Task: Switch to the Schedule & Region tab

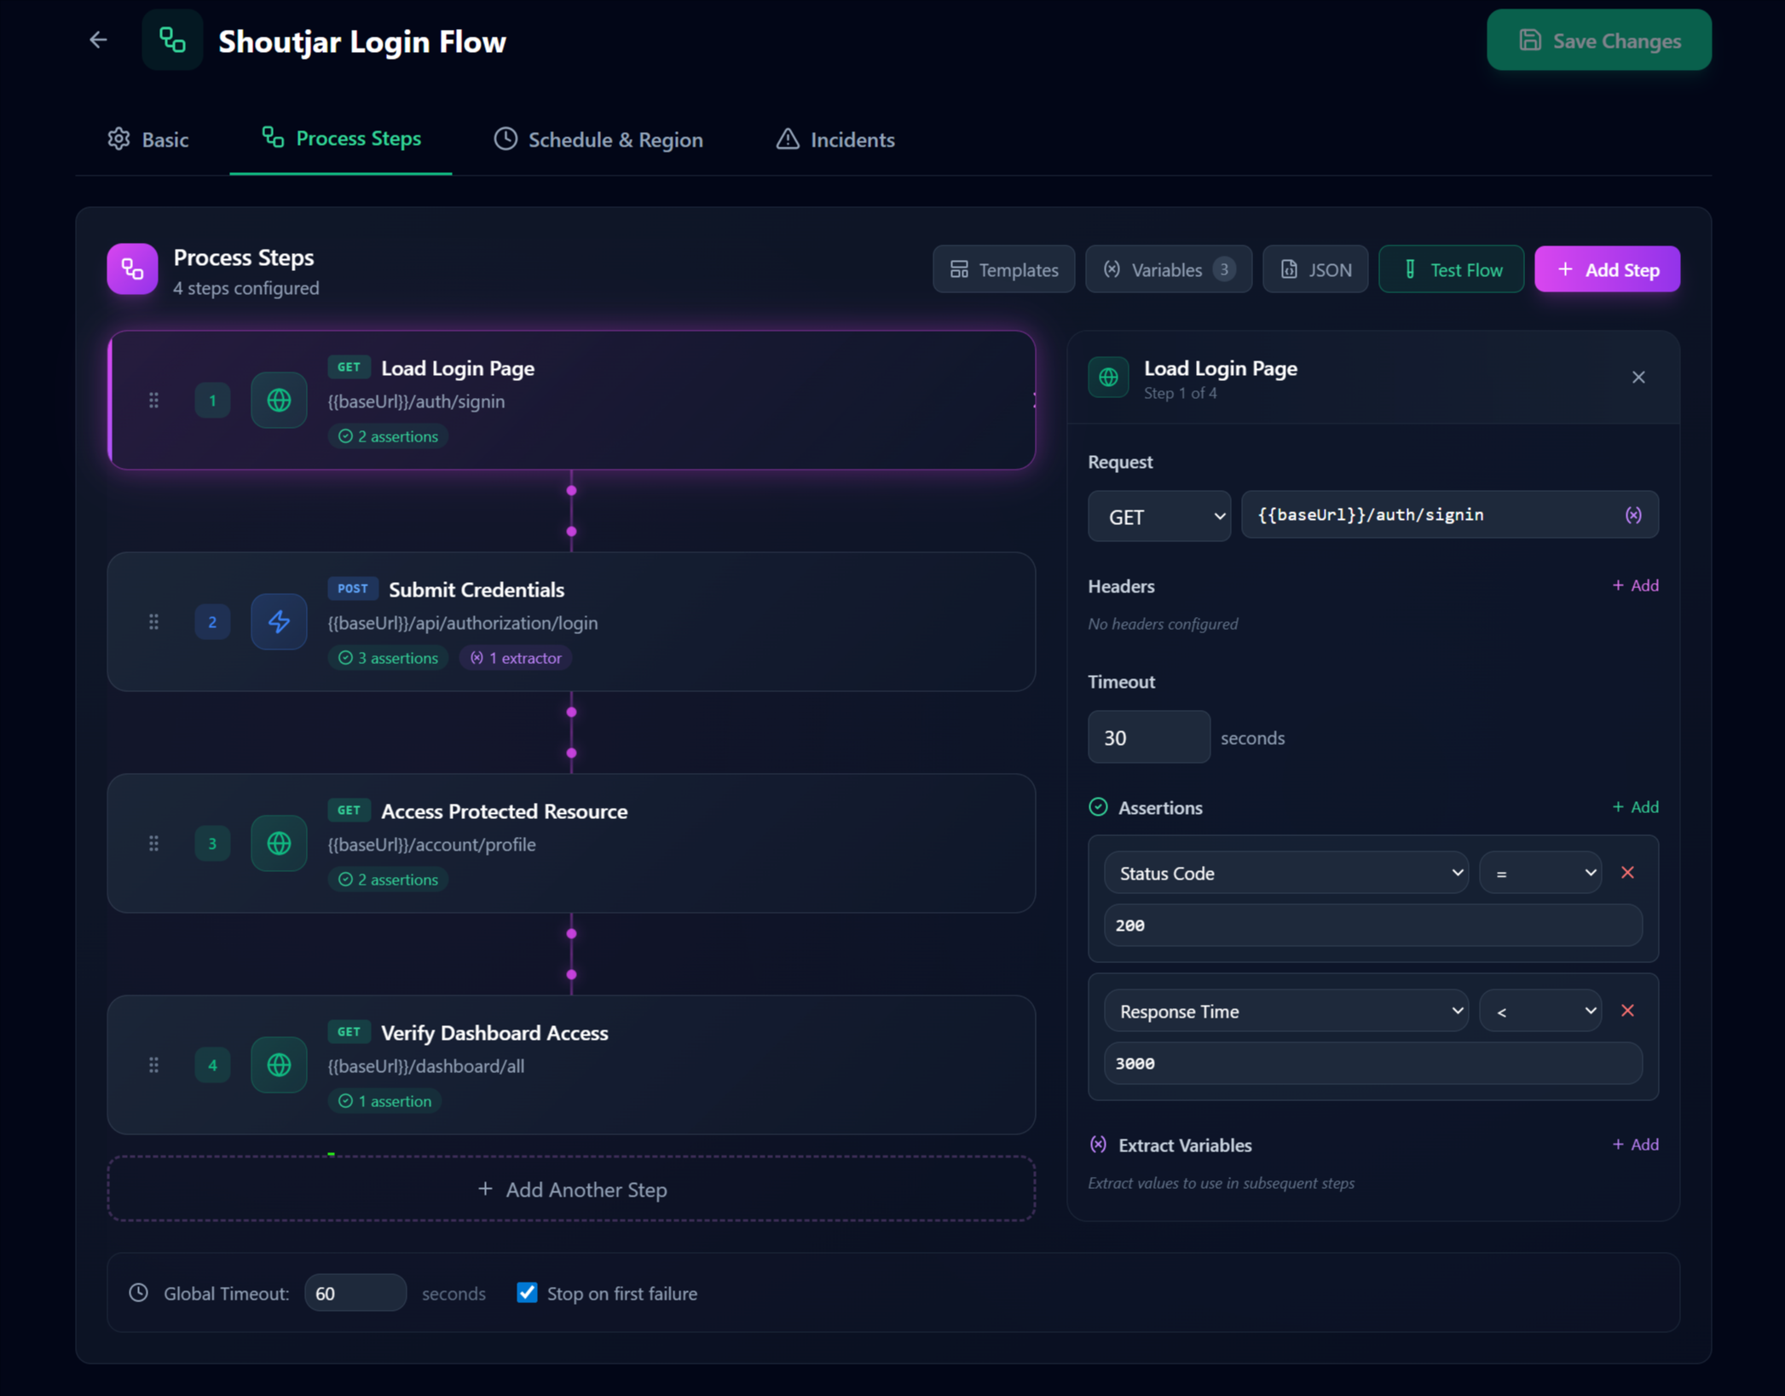Action: click(x=598, y=140)
